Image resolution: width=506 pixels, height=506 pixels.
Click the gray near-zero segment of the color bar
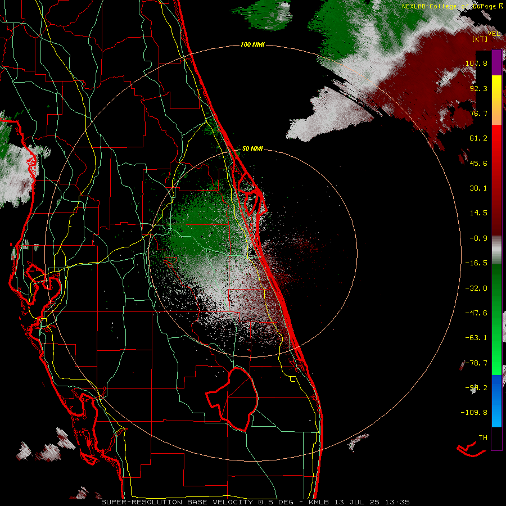(x=496, y=250)
